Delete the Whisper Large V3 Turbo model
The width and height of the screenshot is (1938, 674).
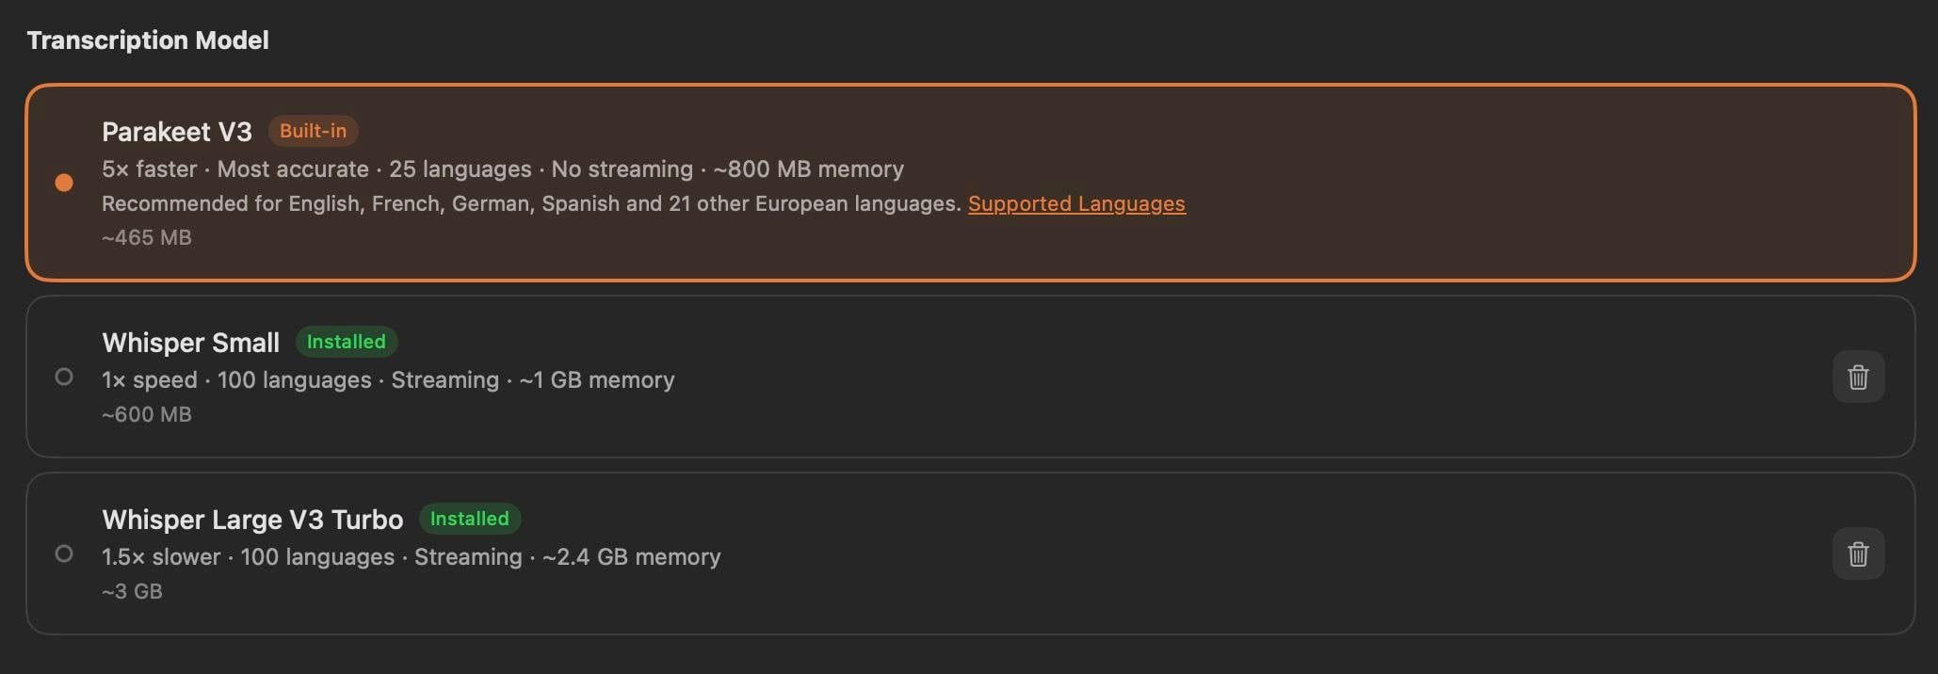[1858, 554]
